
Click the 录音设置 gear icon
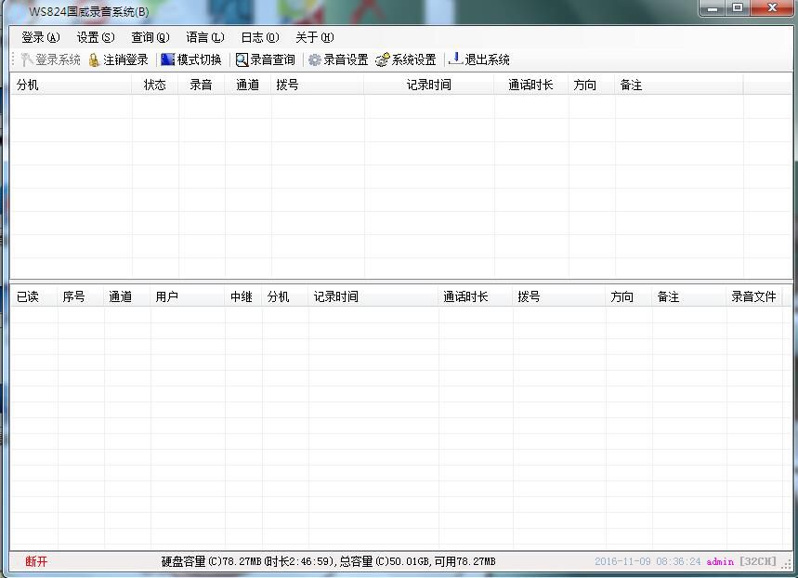click(315, 60)
